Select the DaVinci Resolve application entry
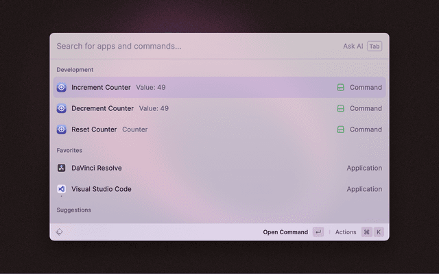Image resolution: width=439 pixels, height=274 pixels. tap(97, 168)
